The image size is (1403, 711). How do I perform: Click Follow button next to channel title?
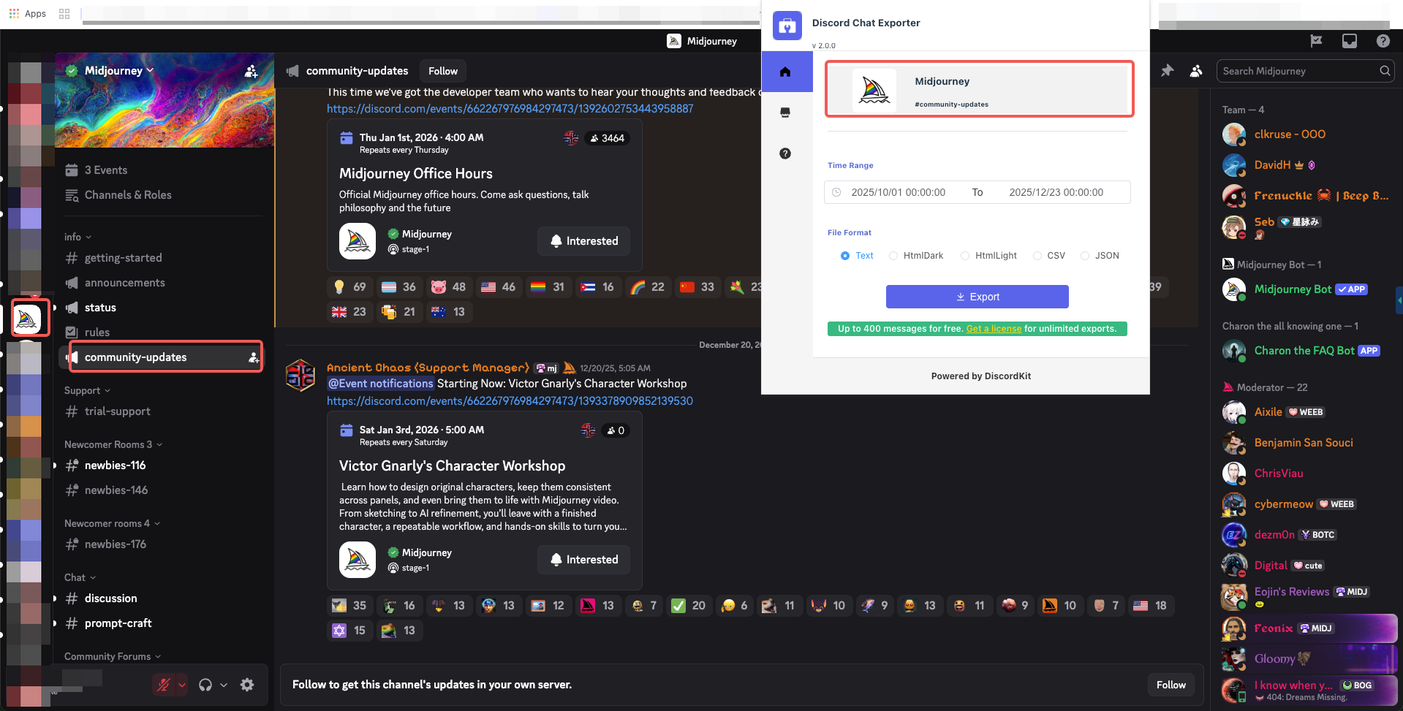(443, 71)
